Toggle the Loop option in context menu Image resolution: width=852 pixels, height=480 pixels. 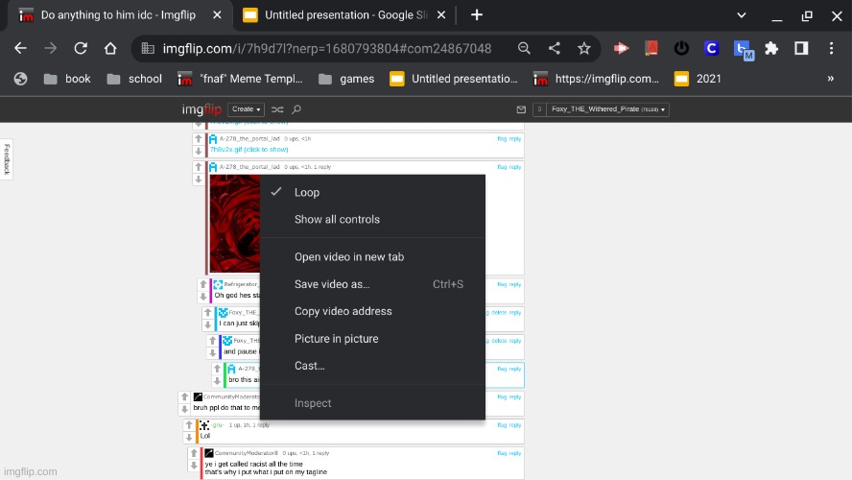tap(372, 192)
